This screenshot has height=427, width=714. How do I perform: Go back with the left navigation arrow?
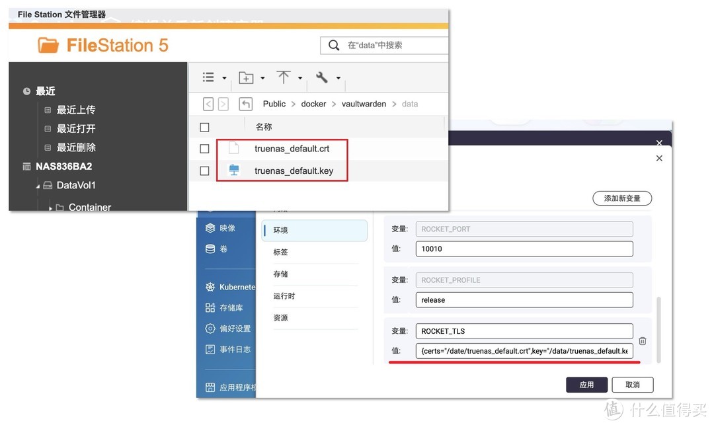(x=208, y=104)
